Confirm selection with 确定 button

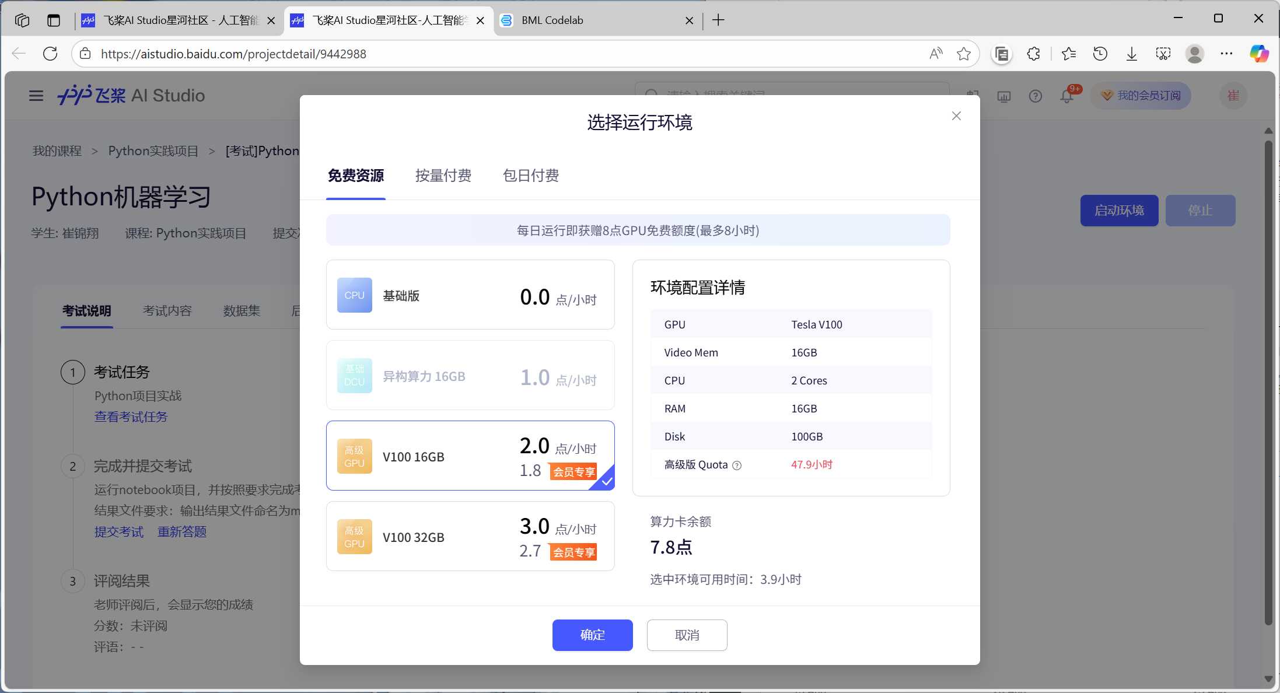coord(592,635)
